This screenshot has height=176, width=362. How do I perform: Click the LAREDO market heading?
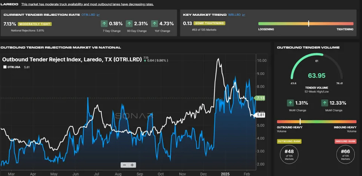click(x=9, y=4)
